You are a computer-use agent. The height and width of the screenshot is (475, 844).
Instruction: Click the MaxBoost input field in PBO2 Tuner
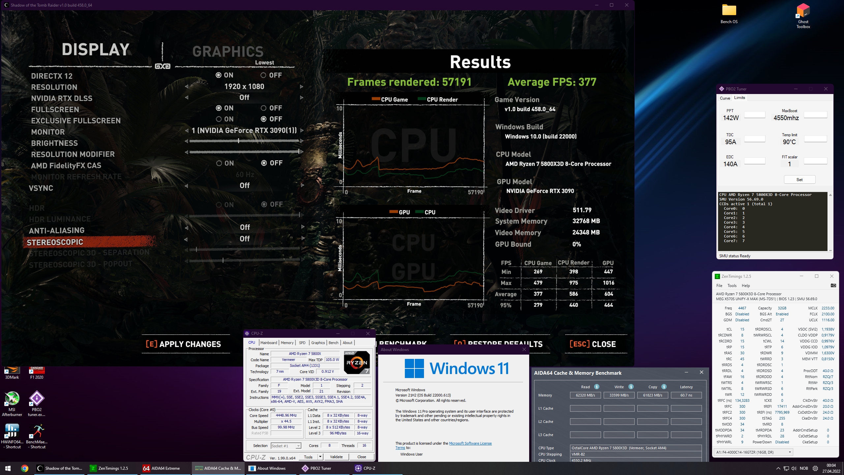click(815, 114)
